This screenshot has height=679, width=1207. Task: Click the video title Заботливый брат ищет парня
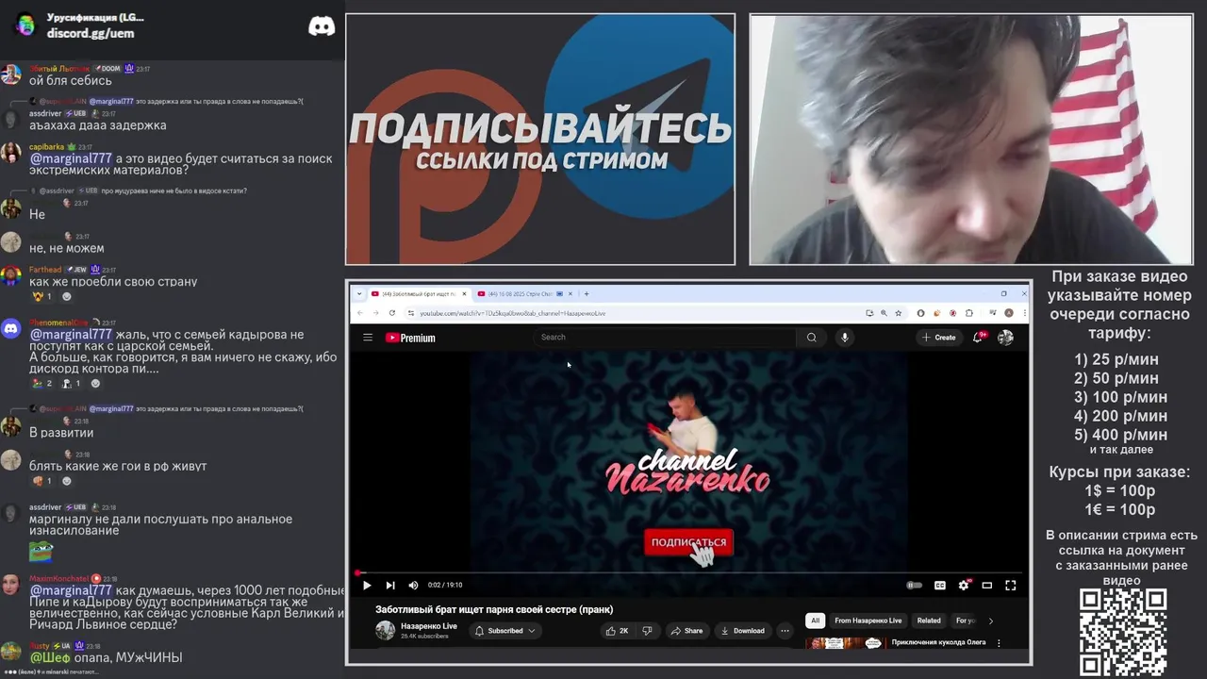494,609
